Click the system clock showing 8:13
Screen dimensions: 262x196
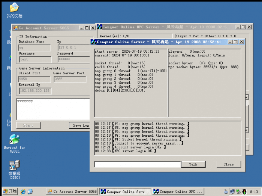[254, 192]
